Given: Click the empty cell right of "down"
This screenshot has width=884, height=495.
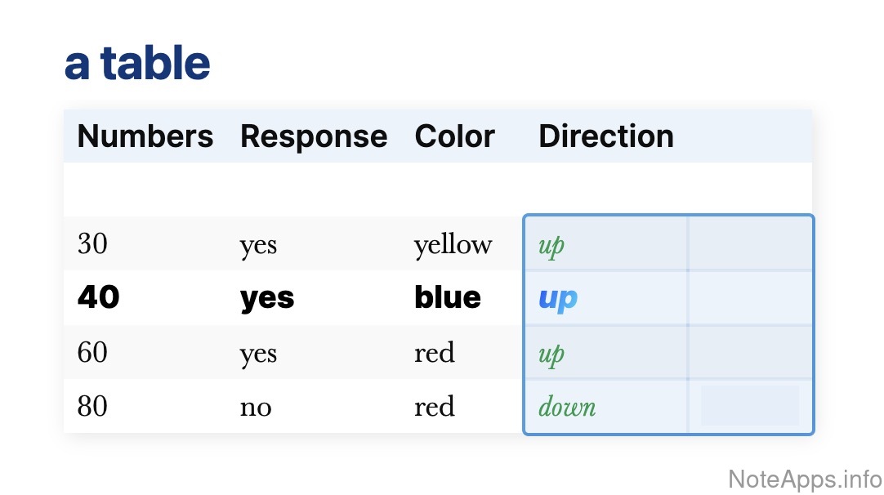Looking at the screenshot, I should (x=749, y=406).
